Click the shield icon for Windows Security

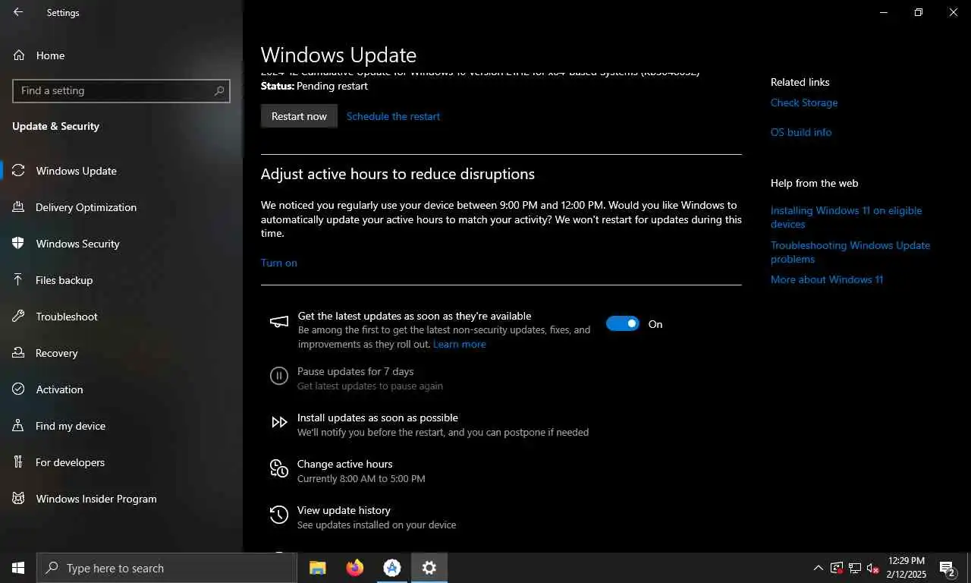point(19,244)
